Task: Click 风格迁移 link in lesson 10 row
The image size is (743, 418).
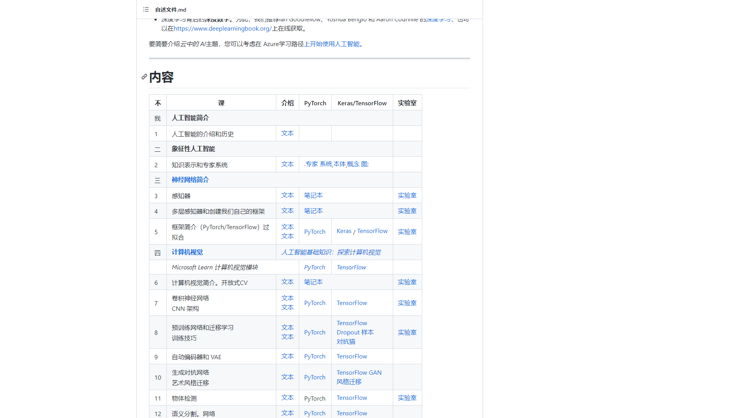Action: [349, 382]
